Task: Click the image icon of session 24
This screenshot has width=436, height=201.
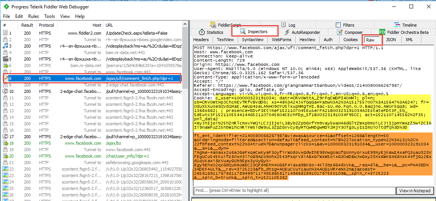Action: [5, 182]
